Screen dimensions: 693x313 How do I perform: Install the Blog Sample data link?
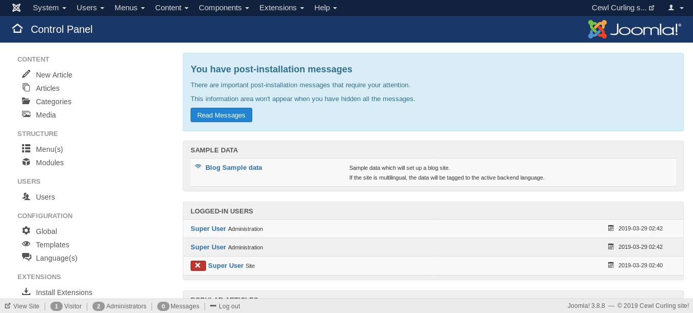(233, 167)
